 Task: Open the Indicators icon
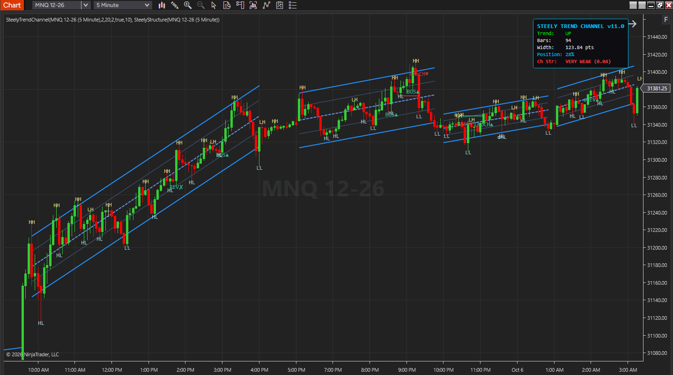click(x=266, y=5)
